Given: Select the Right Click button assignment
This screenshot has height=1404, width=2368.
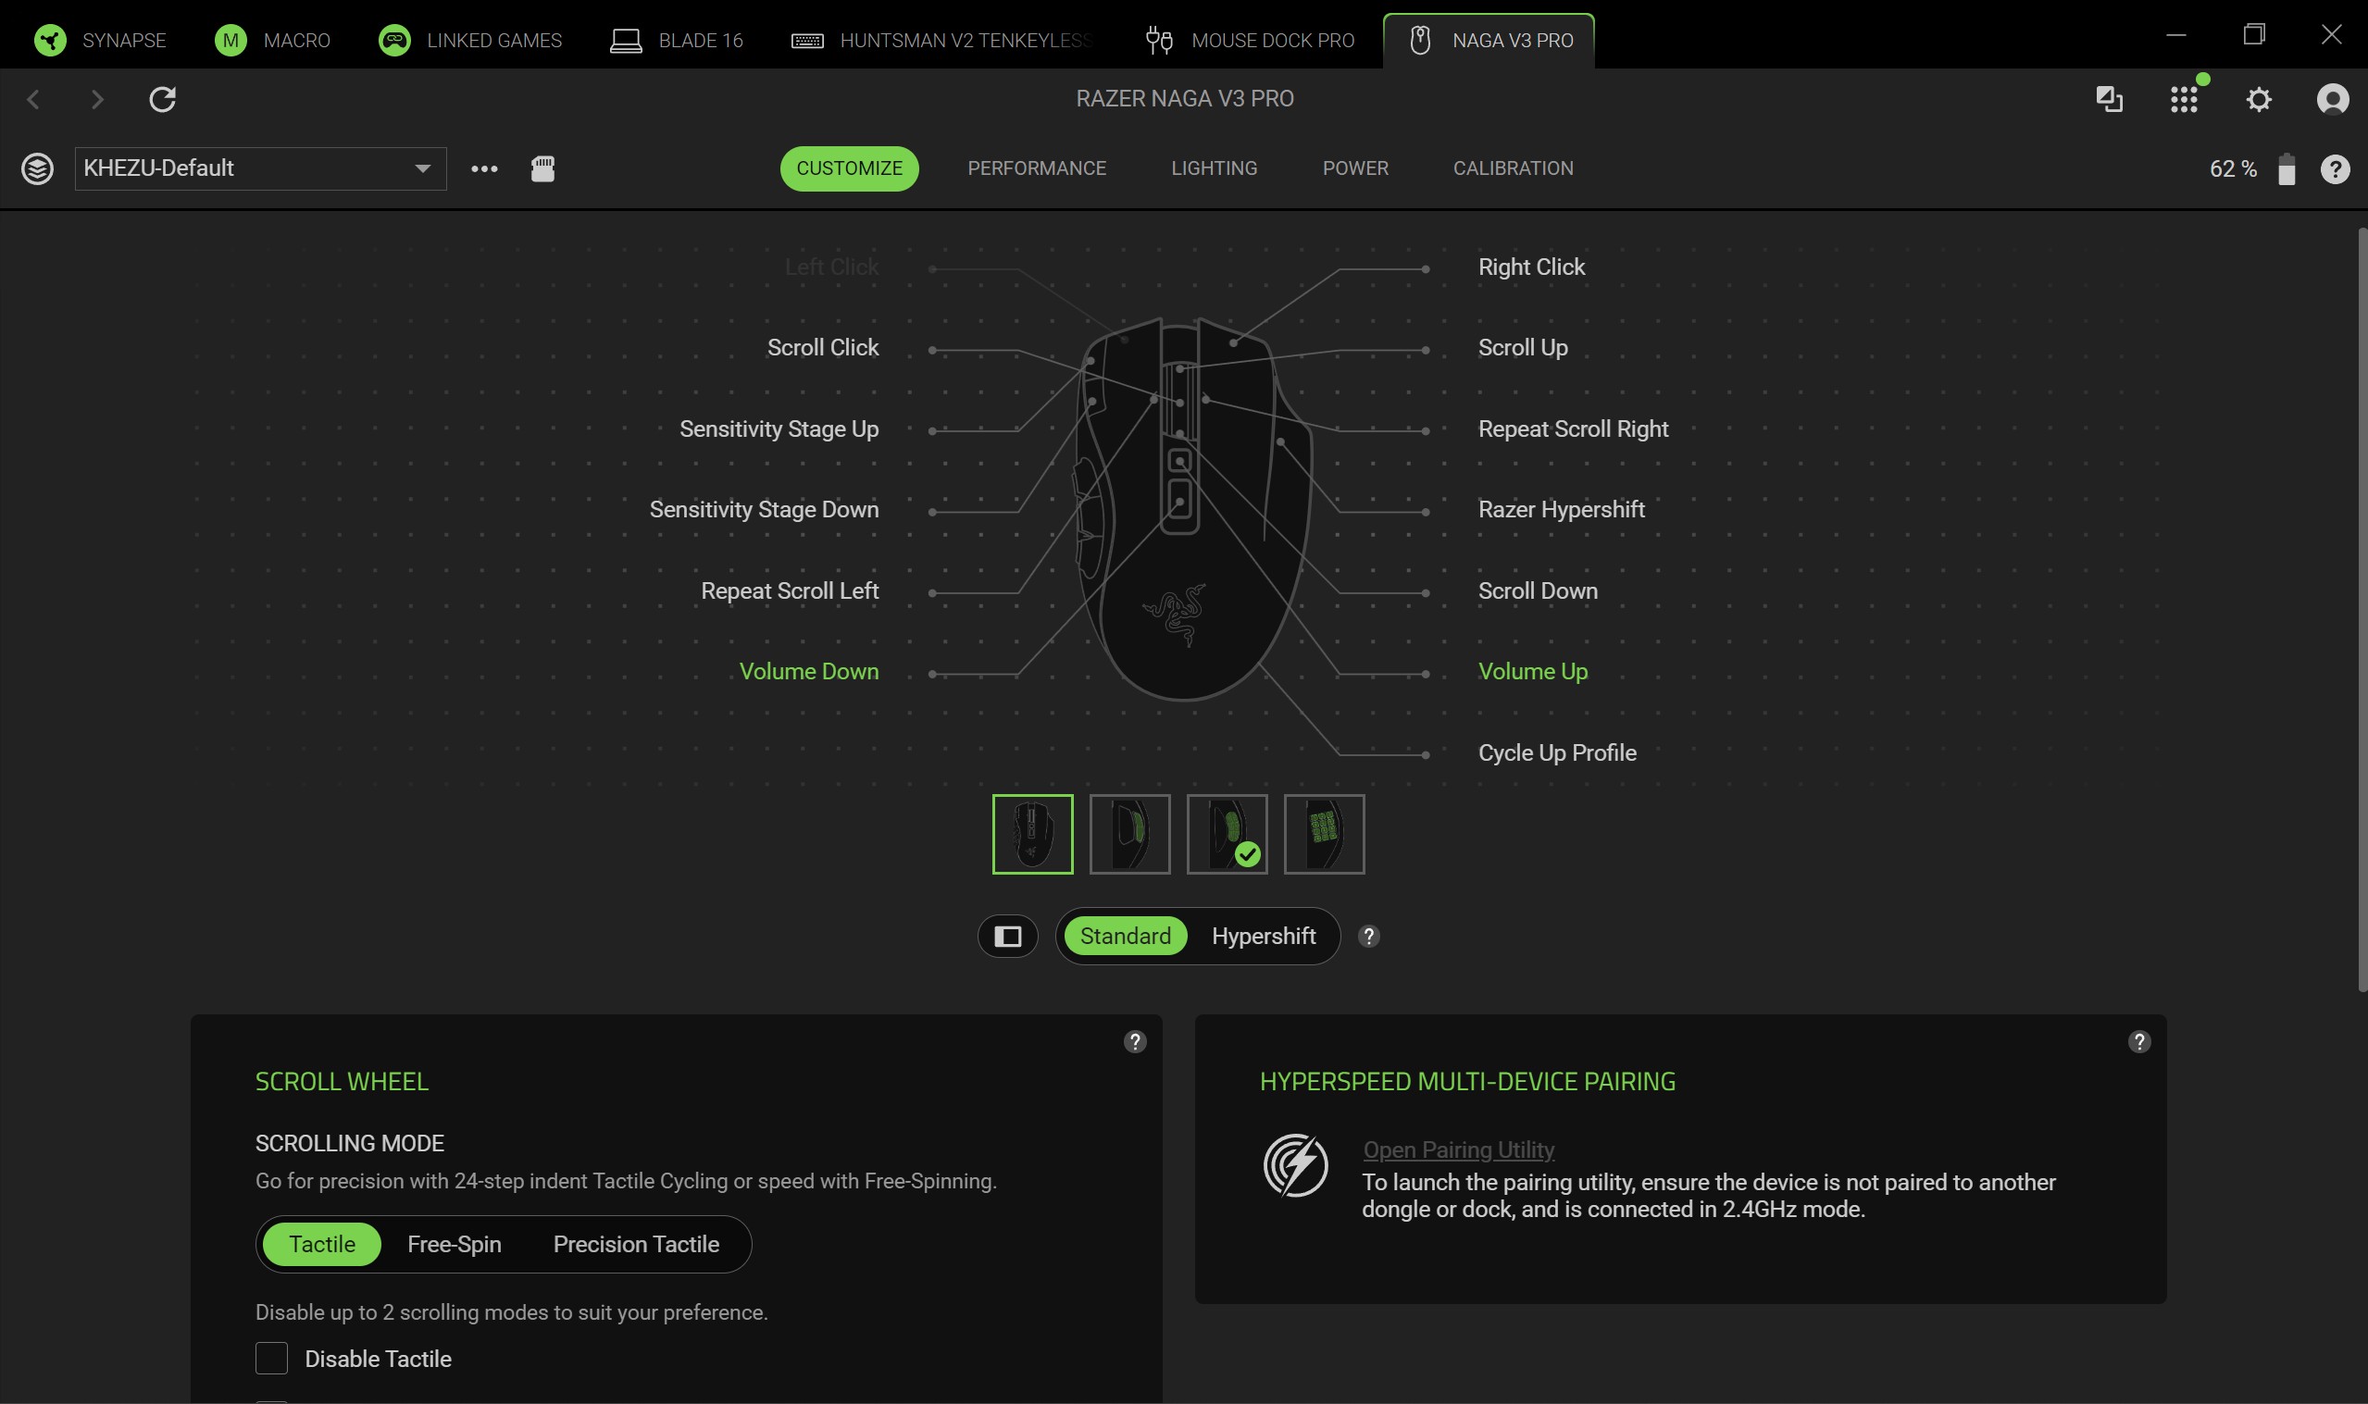Looking at the screenshot, I should tap(1531, 267).
